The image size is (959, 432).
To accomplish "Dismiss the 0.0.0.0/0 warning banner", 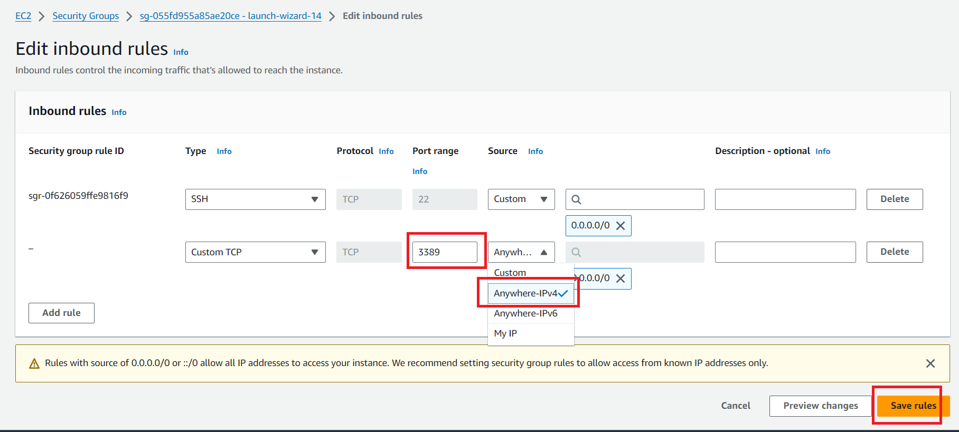I will click(x=930, y=363).
